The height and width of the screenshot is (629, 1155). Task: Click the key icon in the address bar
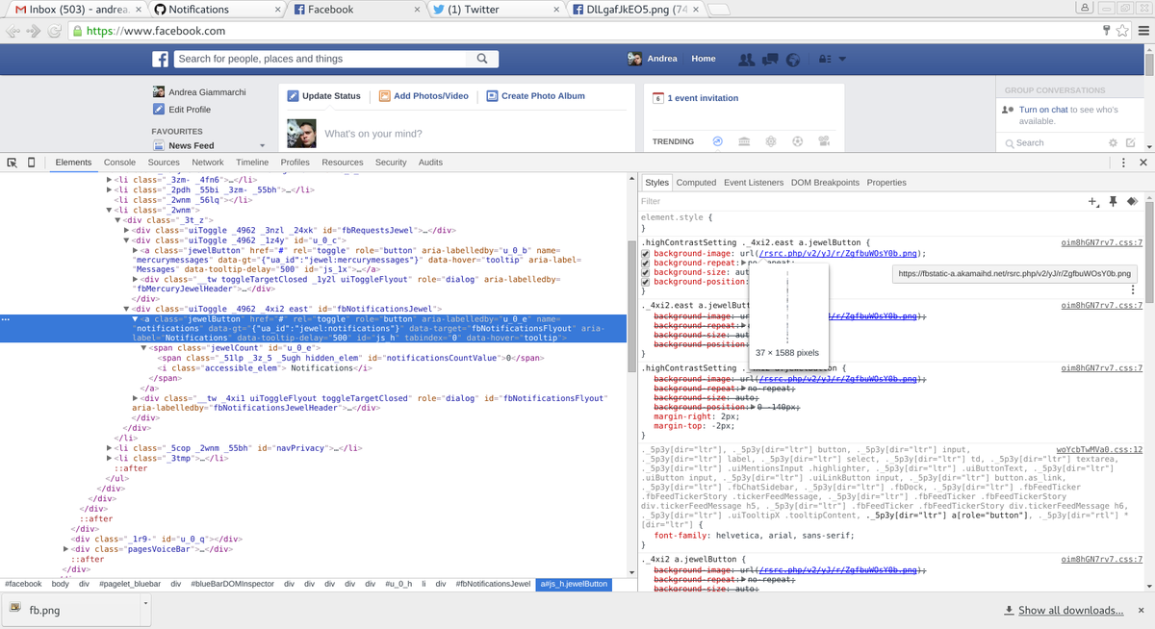pos(1105,31)
